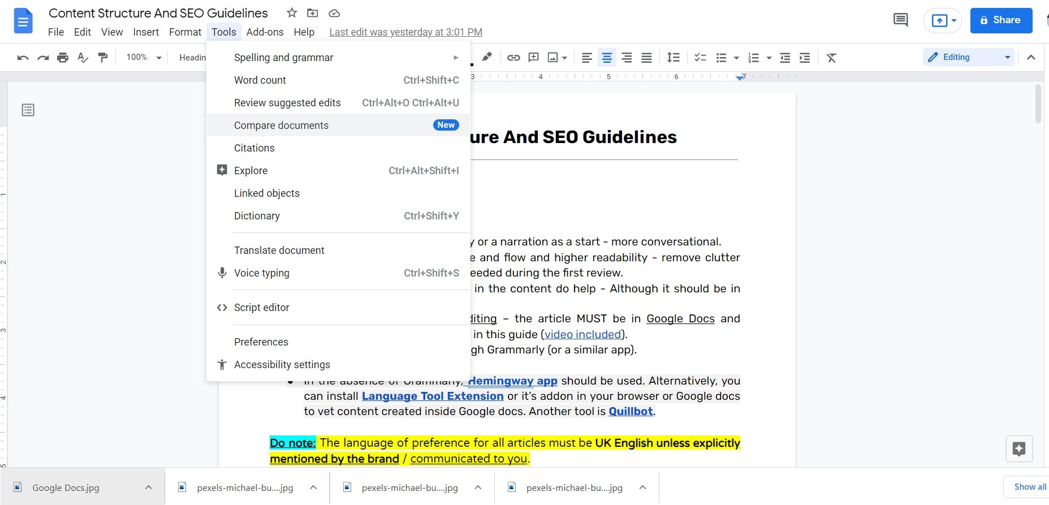Star the document
Viewport: 1049px width, 505px height.
point(292,12)
